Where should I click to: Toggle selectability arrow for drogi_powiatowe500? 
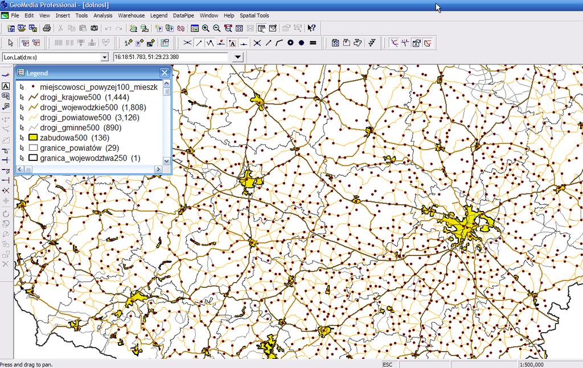(22, 117)
